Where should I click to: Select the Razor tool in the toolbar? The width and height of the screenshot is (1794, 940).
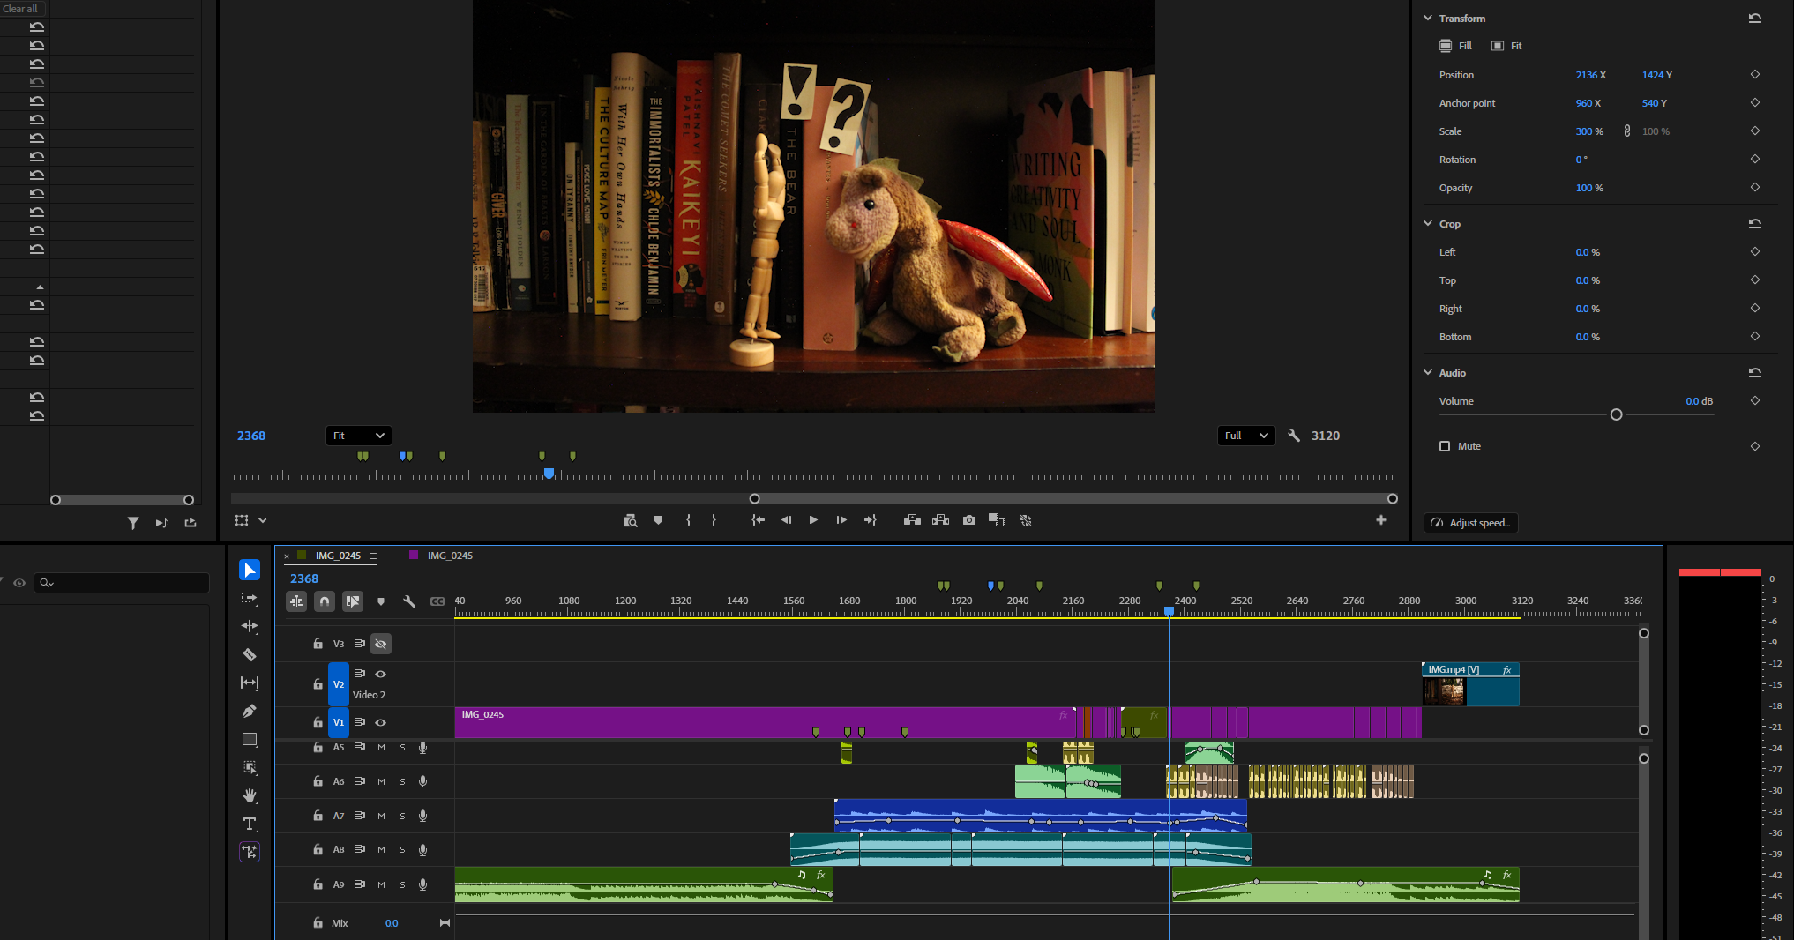[250, 654]
